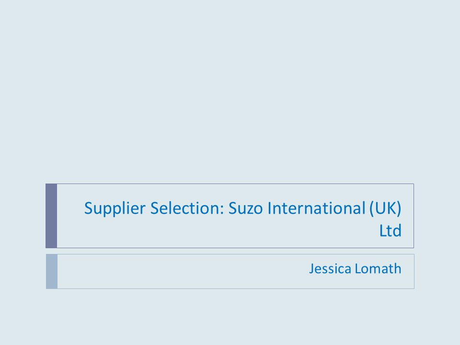Click the dark purple title accent bar
The width and height of the screenshot is (460, 345).
51,216
